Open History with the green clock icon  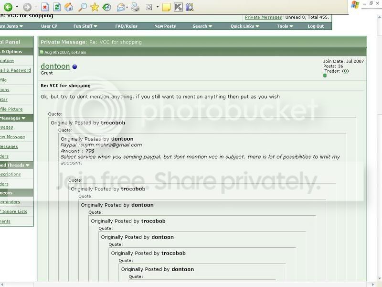106,7
